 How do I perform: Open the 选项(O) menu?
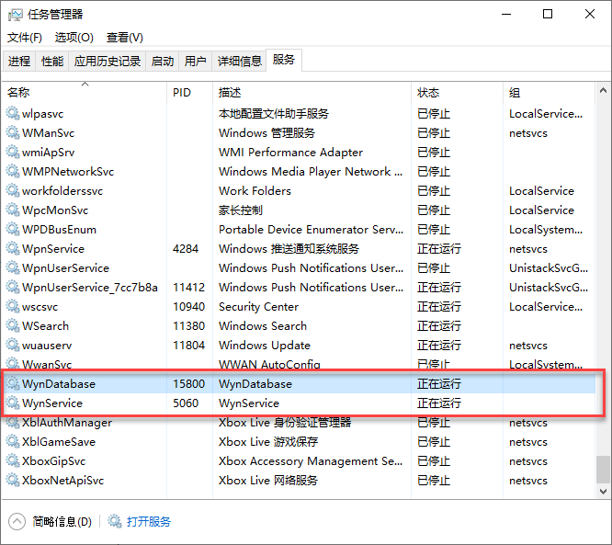tap(74, 38)
